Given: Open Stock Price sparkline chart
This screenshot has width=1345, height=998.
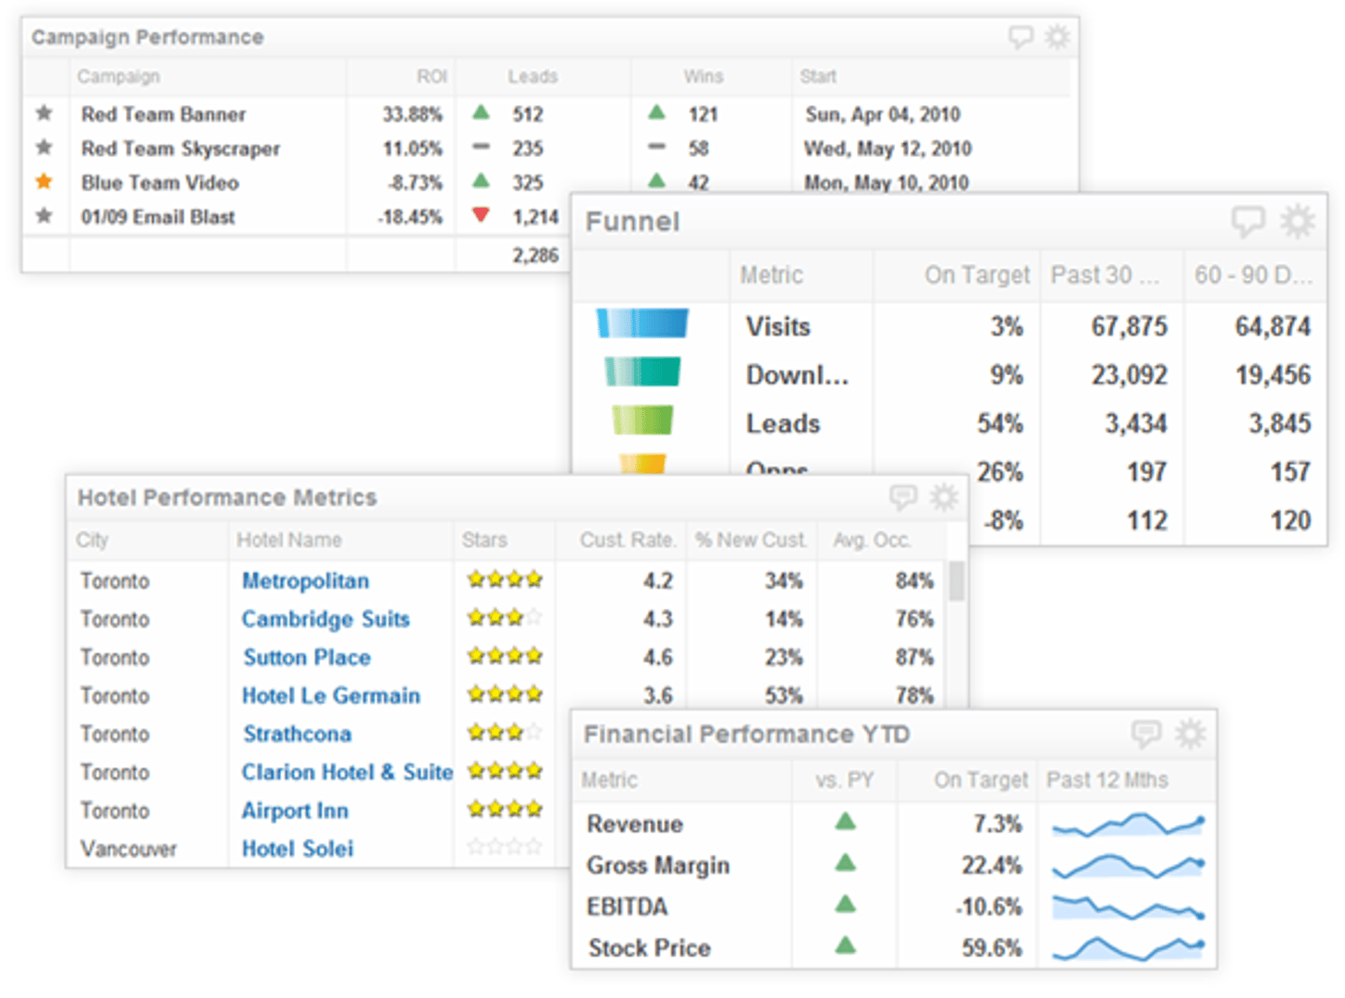Looking at the screenshot, I should tap(1128, 949).
